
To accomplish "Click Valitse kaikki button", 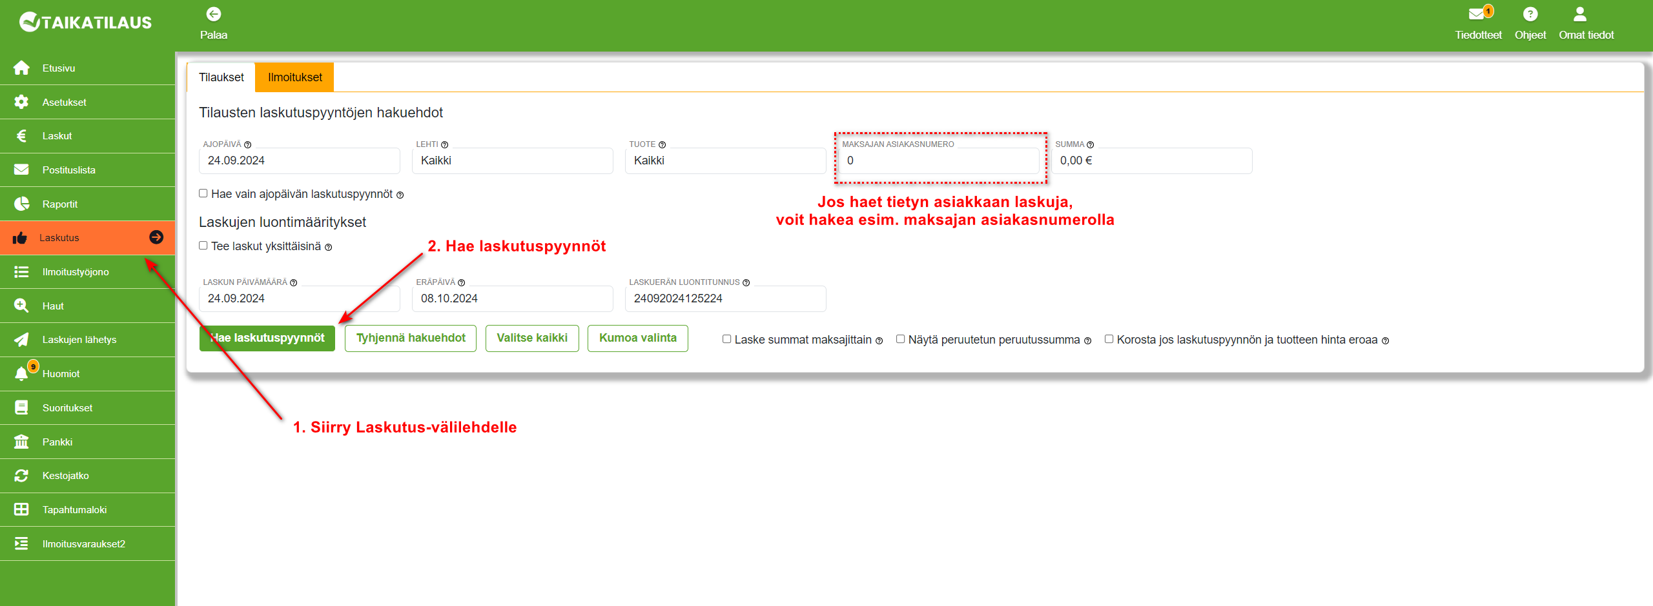I will pyautogui.click(x=532, y=338).
